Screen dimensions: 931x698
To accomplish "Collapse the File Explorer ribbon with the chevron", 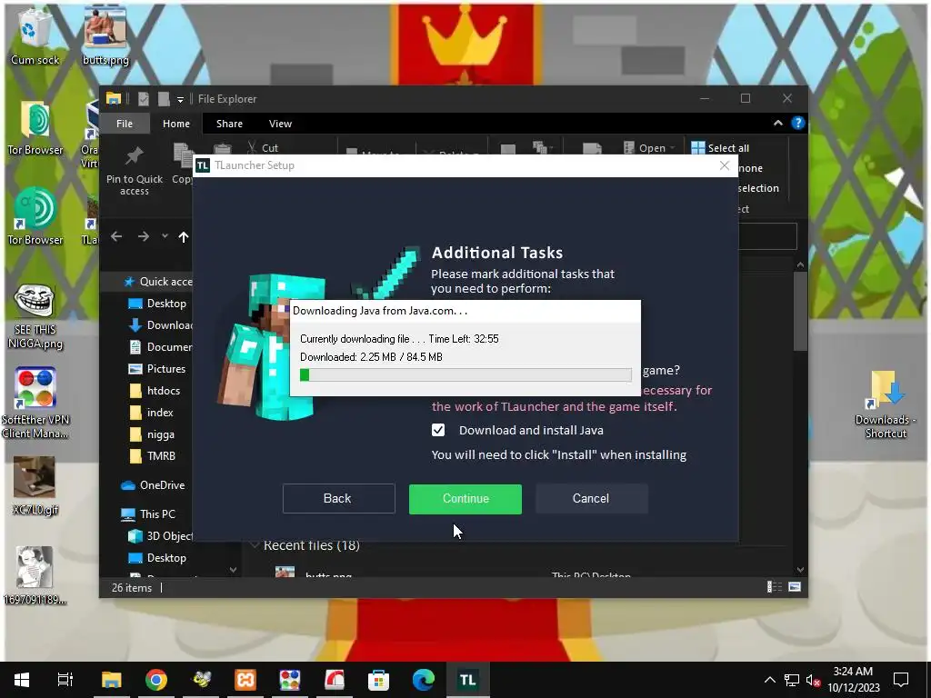I will (x=778, y=124).
